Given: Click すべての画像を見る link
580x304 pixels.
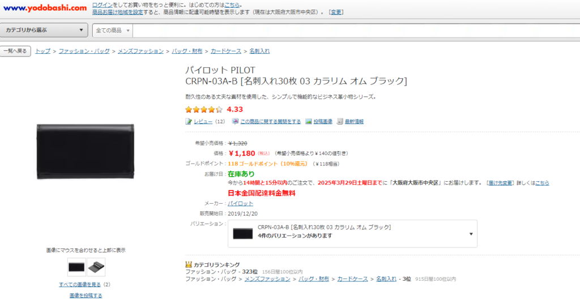Looking at the screenshot, I should click(80, 284).
